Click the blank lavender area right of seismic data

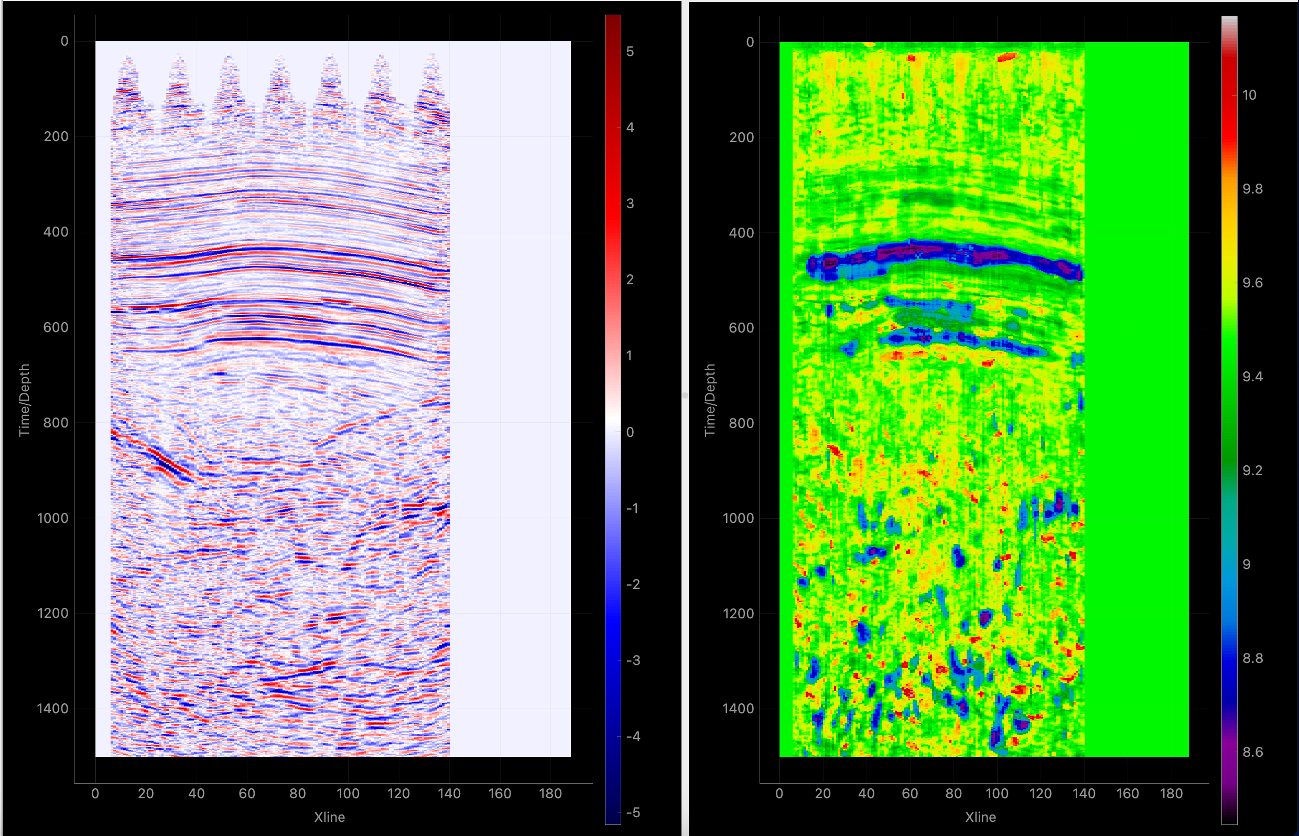(x=510, y=399)
